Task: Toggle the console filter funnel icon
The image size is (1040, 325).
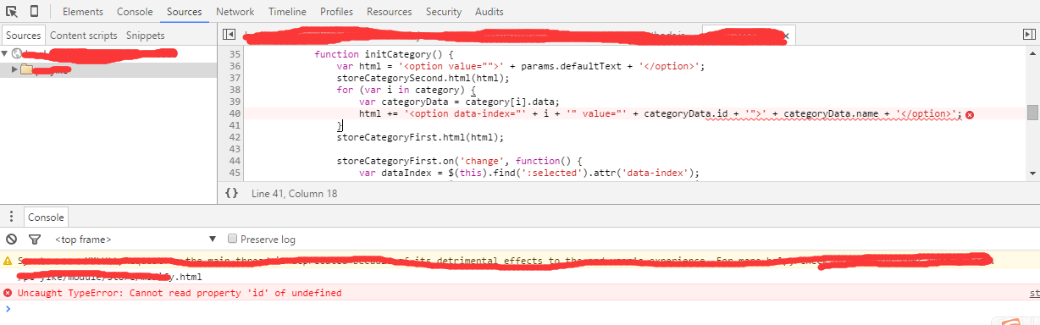Action: (35, 240)
